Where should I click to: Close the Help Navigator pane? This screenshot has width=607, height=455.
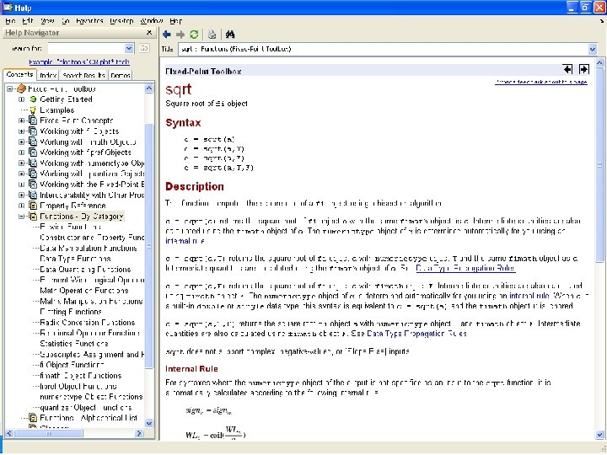click(149, 33)
